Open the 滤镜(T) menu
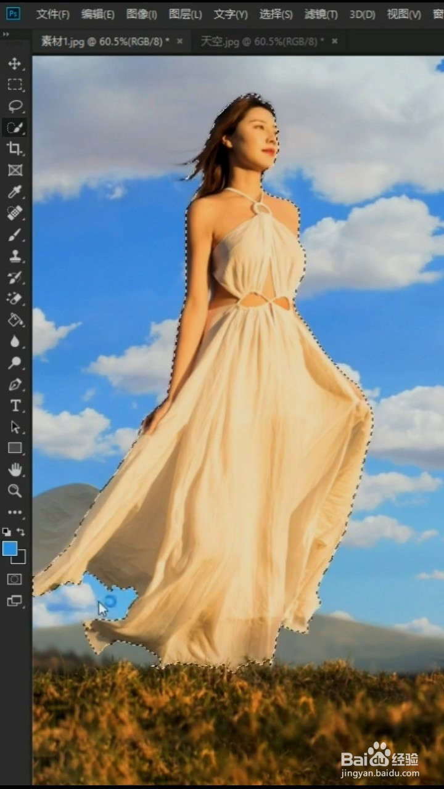The height and width of the screenshot is (789, 444). tap(321, 14)
